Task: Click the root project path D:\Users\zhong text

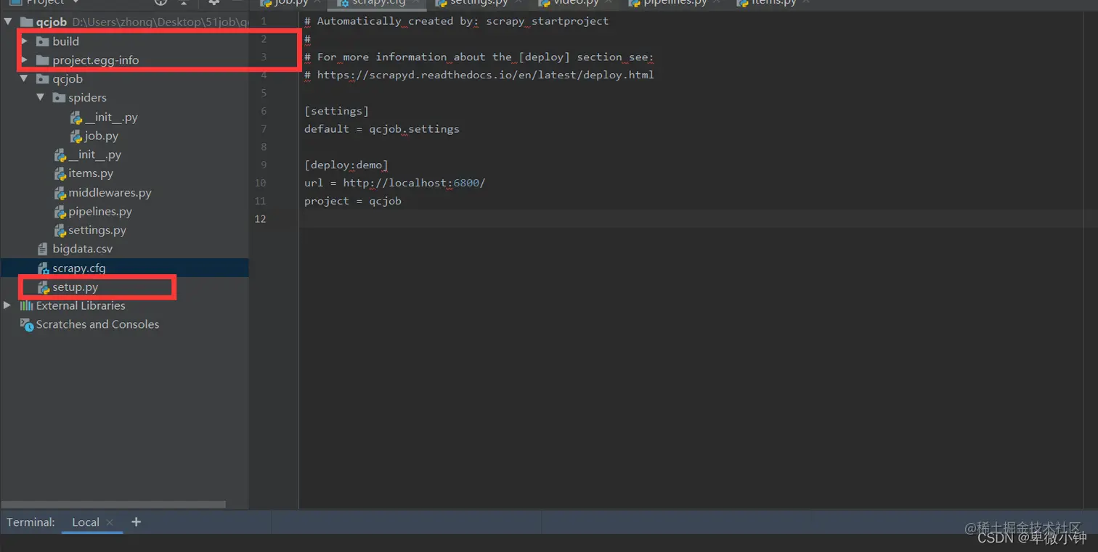Action: (x=160, y=22)
